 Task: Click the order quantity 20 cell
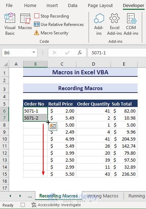pos(93,153)
